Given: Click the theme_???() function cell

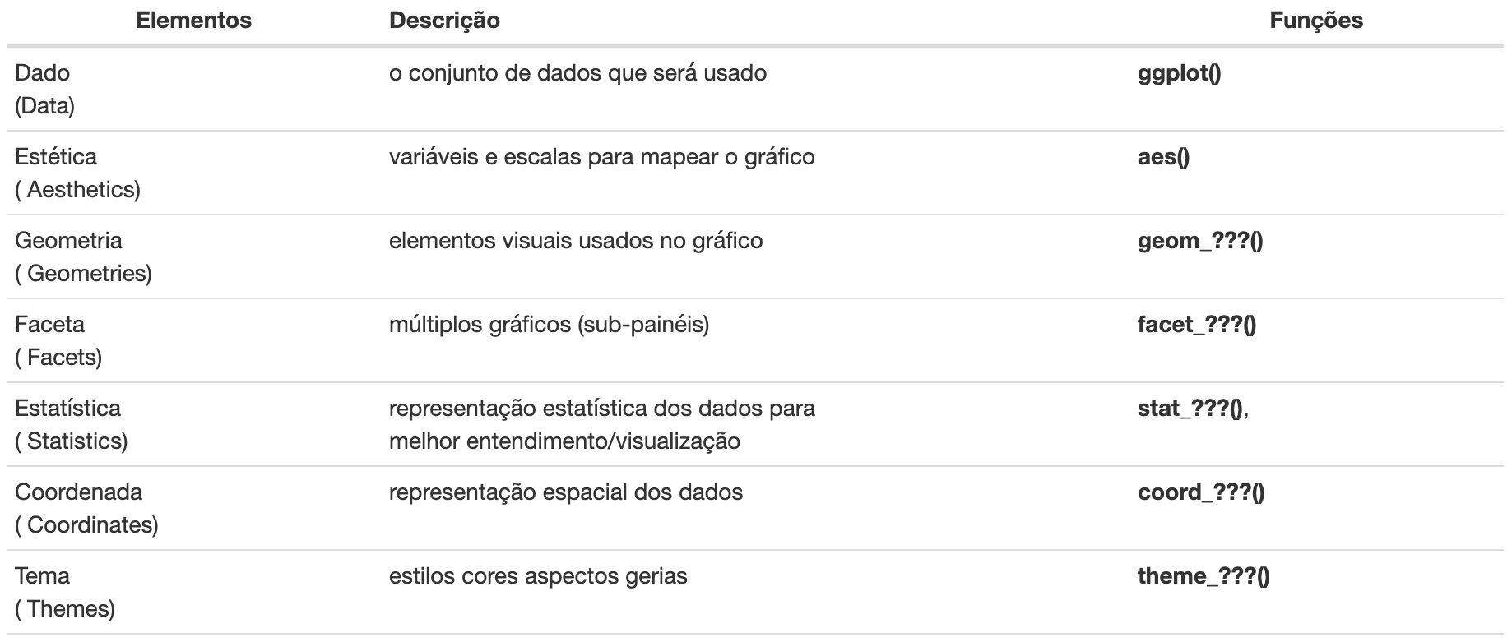Looking at the screenshot, I should coord(1204,576).
